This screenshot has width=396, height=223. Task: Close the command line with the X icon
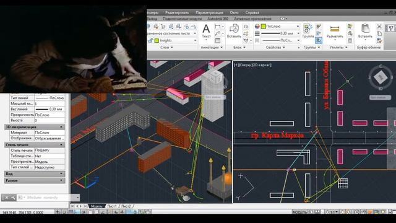7,198
